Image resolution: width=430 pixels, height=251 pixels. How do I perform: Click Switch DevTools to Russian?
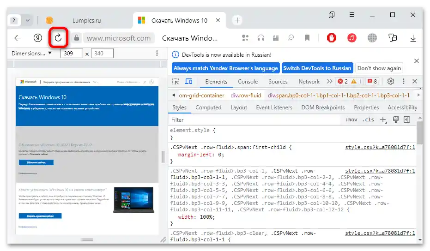pos(317,68)
